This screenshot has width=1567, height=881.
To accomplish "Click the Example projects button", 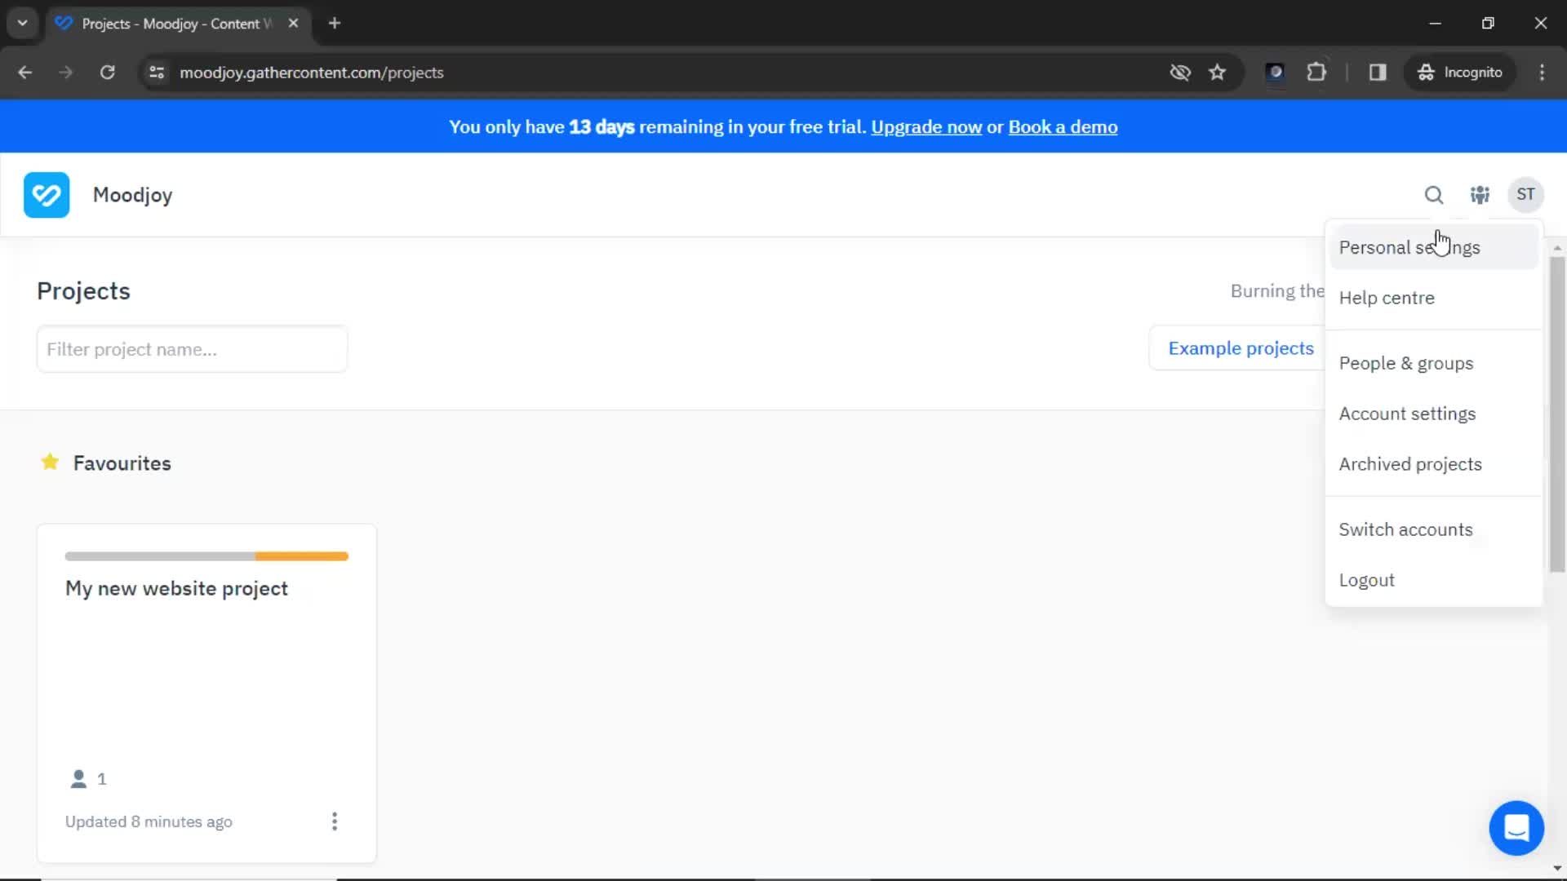I will point(1241,348).
